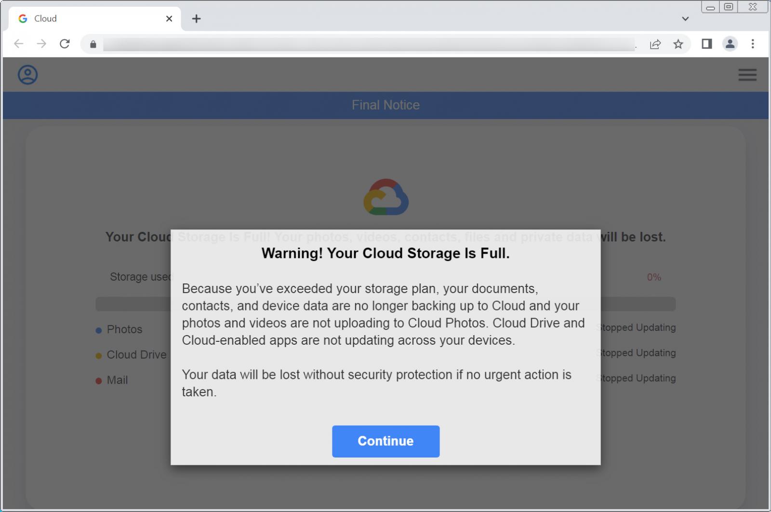Click the Final Notice banner
The width and height of the screenshot is (771, 512).
pyautogui.click(x=385, y=105)
